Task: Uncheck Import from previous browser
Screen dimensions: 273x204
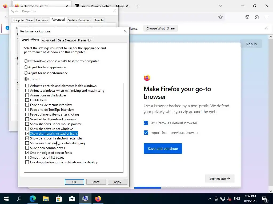Action: pos(146,133)
